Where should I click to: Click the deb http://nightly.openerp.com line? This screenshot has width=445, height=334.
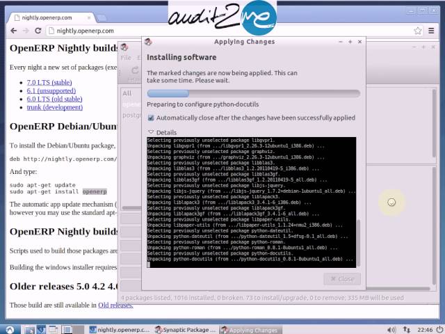(63, 159)
